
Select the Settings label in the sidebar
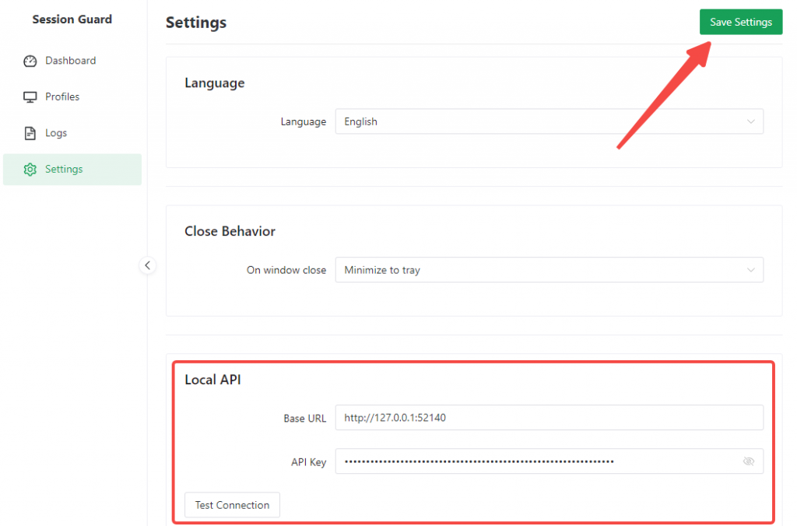coord(64,170)
